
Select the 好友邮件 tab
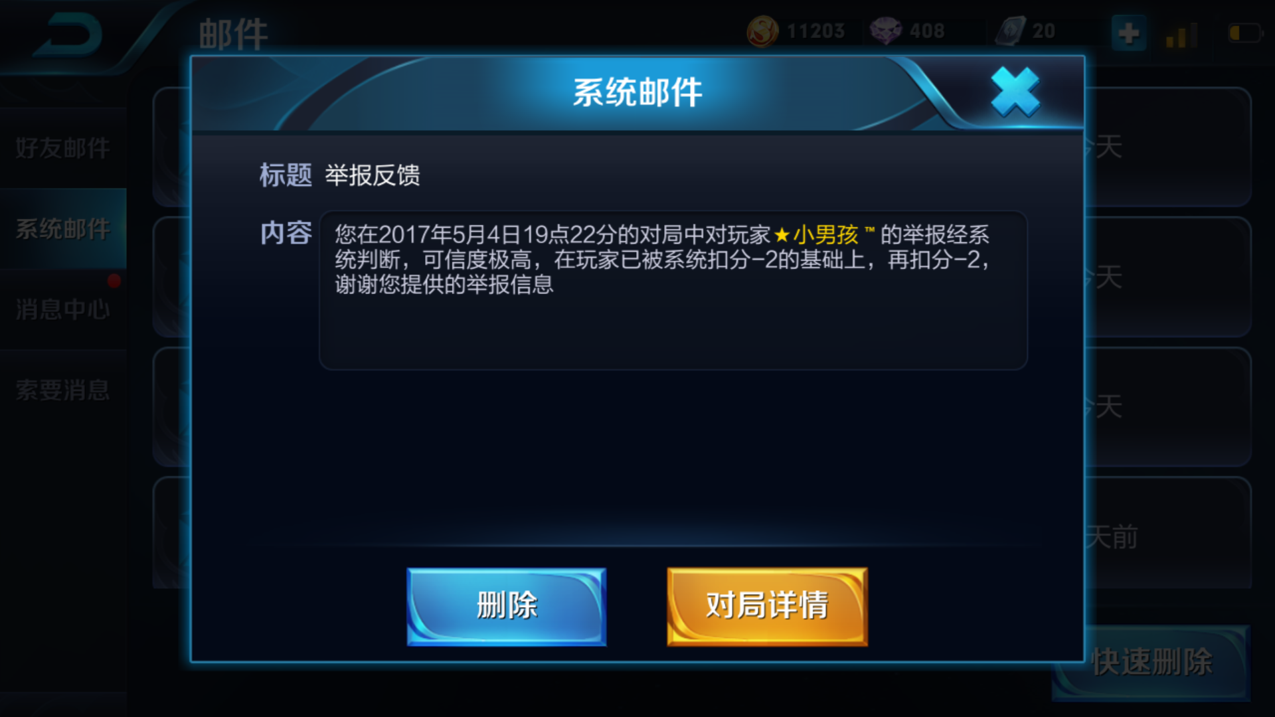[x=63, y=147]
